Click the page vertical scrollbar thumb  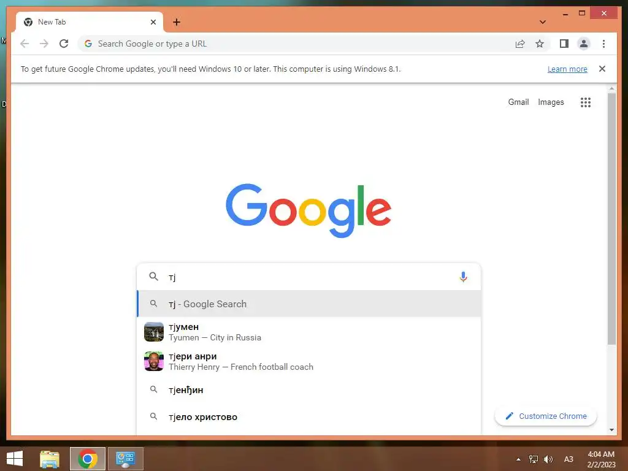tap(611, 218)
